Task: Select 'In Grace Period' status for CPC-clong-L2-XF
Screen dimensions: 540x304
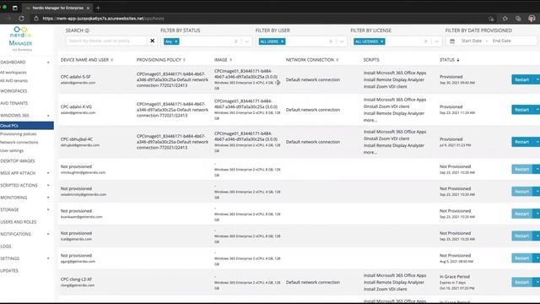Action: [x=455, y=277]
